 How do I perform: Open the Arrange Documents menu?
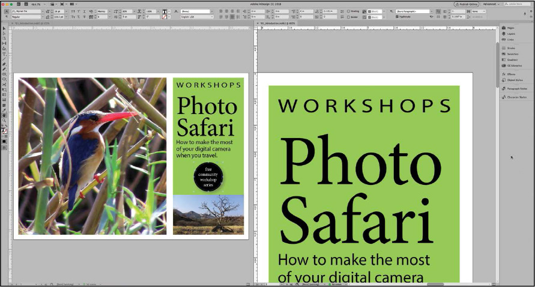coord(73,4)
